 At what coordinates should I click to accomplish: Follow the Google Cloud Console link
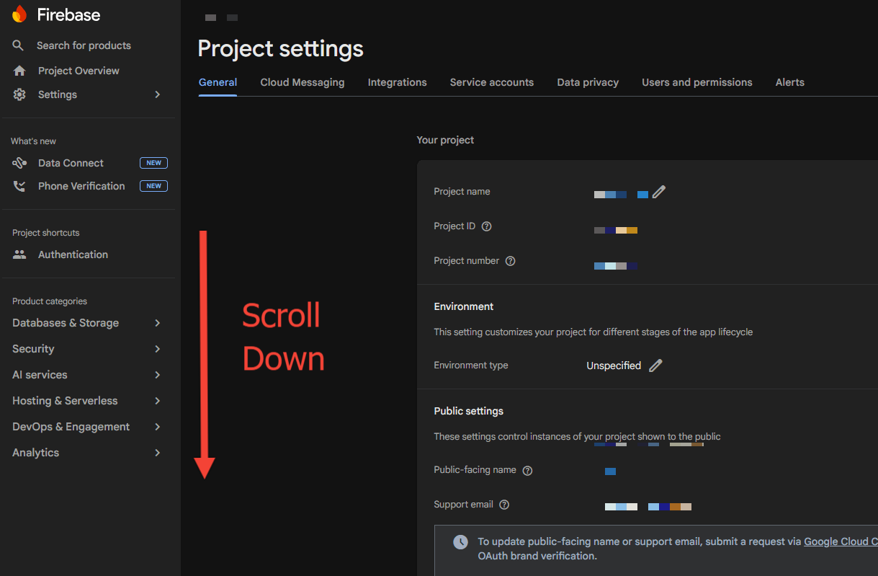click(x=841, y=541)
